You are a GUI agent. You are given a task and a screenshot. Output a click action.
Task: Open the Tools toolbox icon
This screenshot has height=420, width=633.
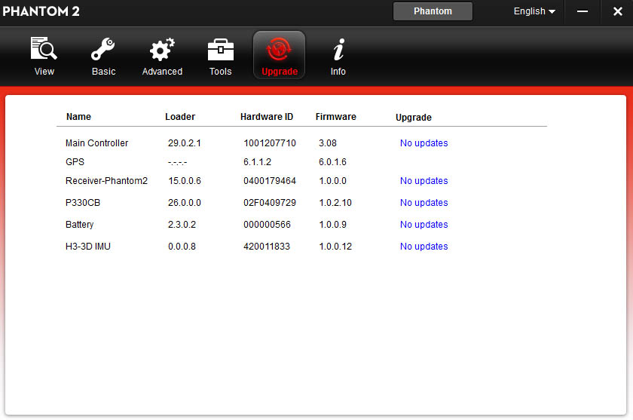click(x=220, y=50)
